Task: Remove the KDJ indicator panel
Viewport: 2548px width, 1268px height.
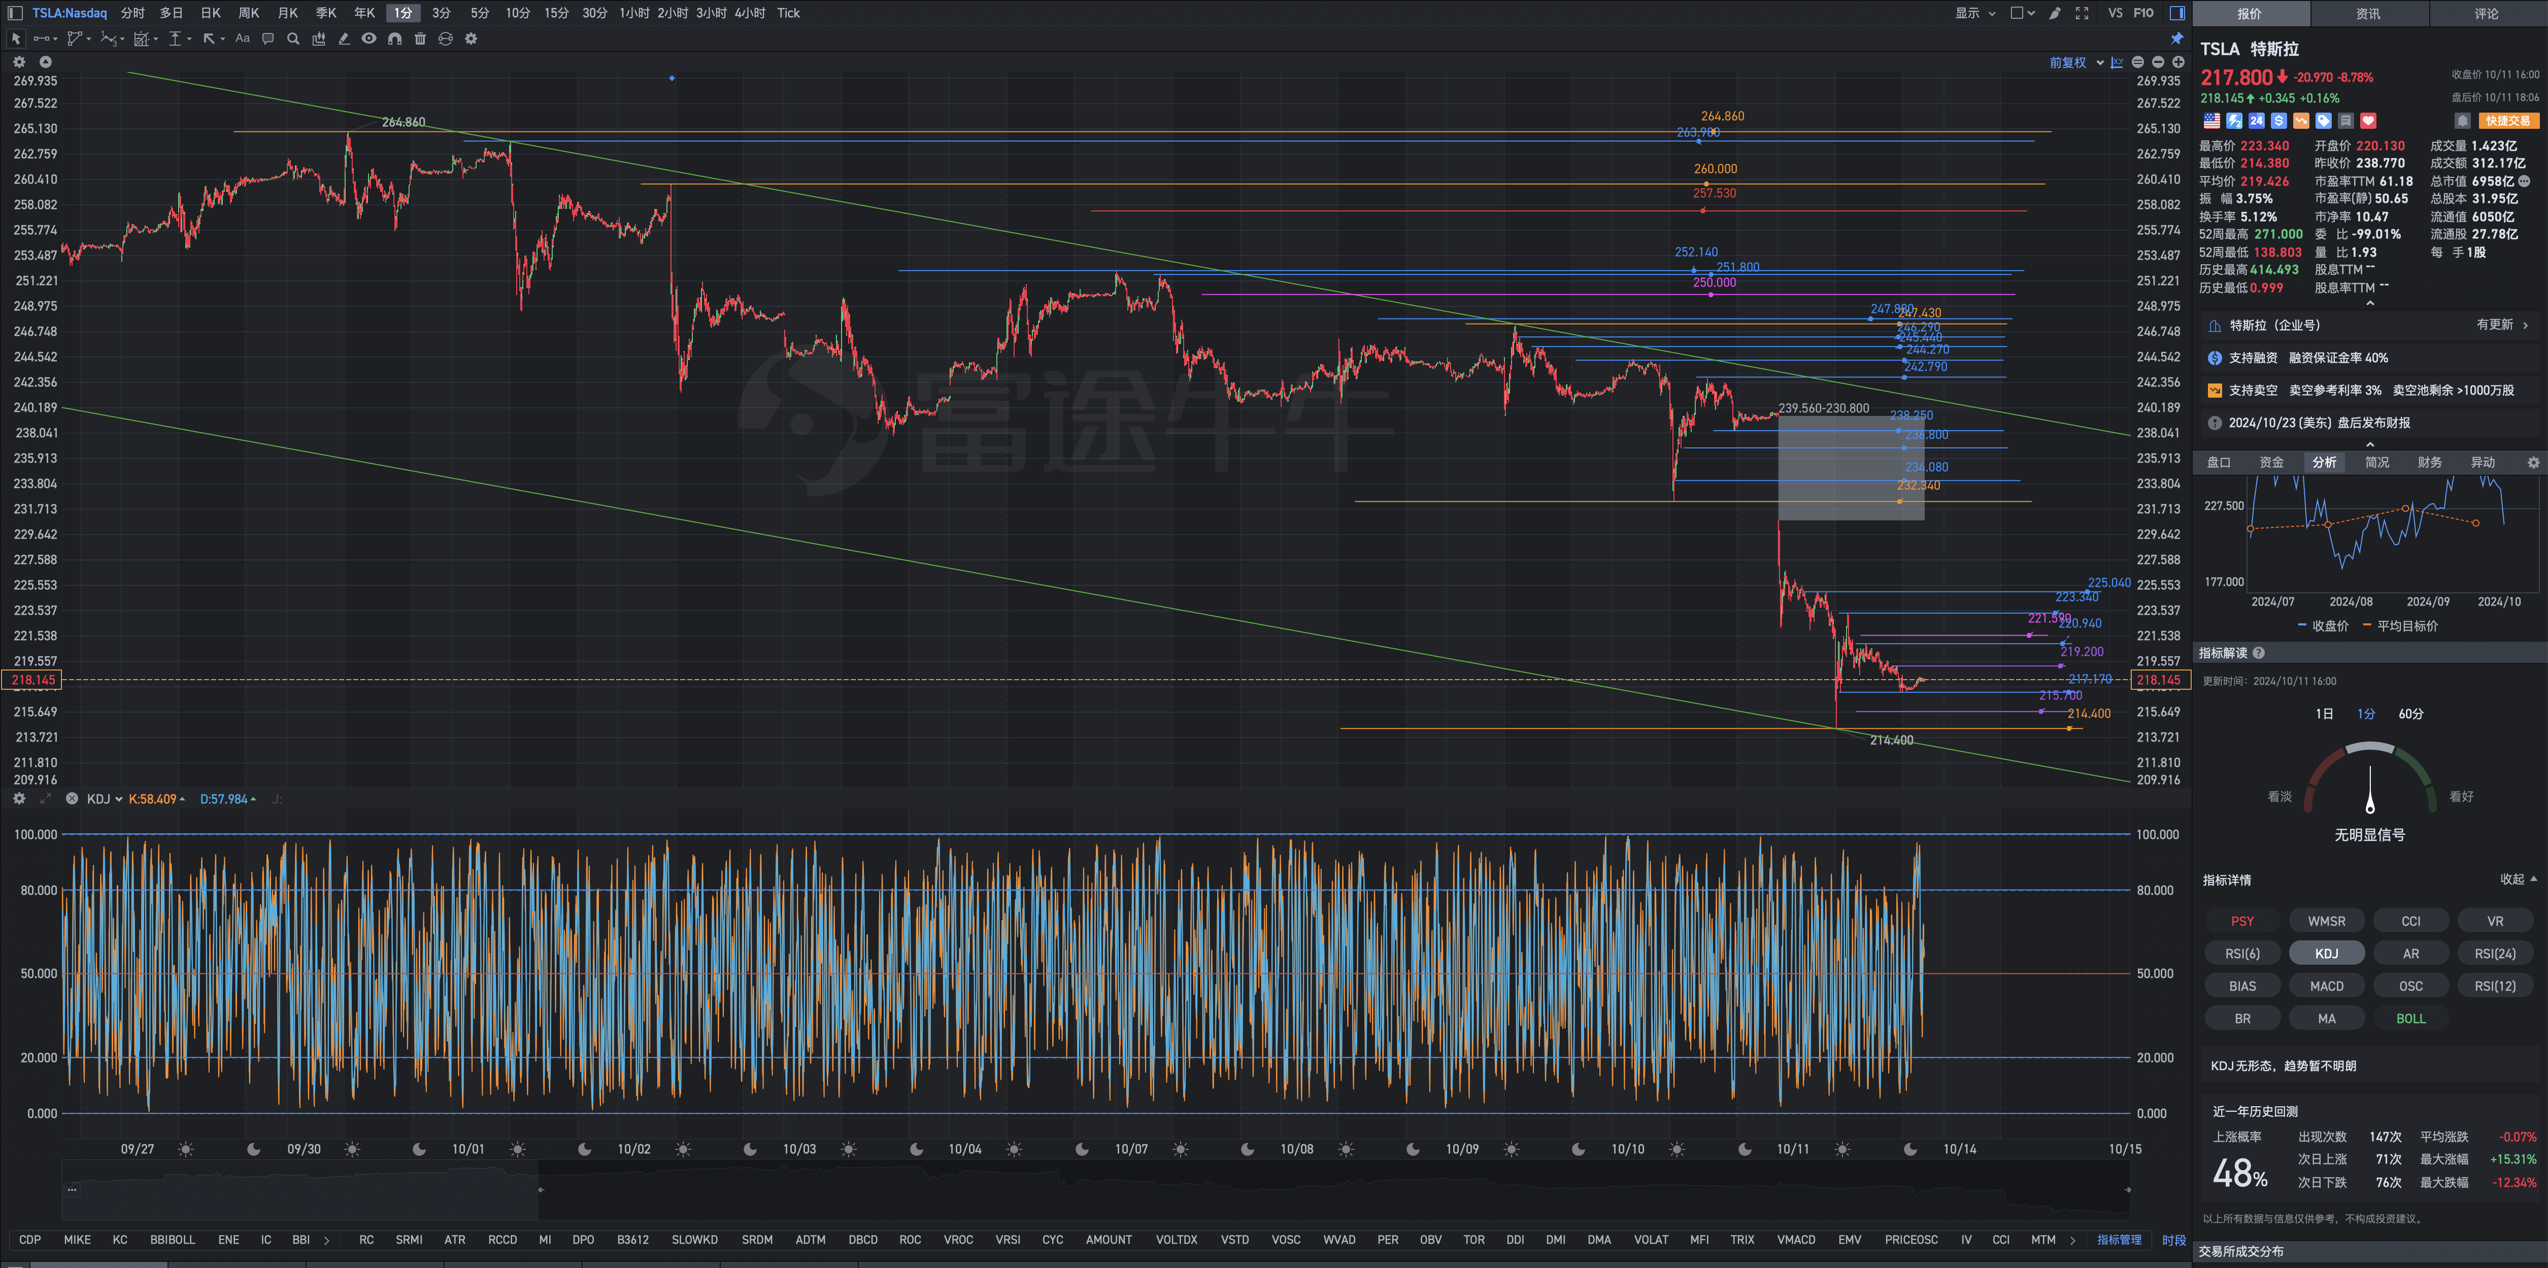Action: 72,798
